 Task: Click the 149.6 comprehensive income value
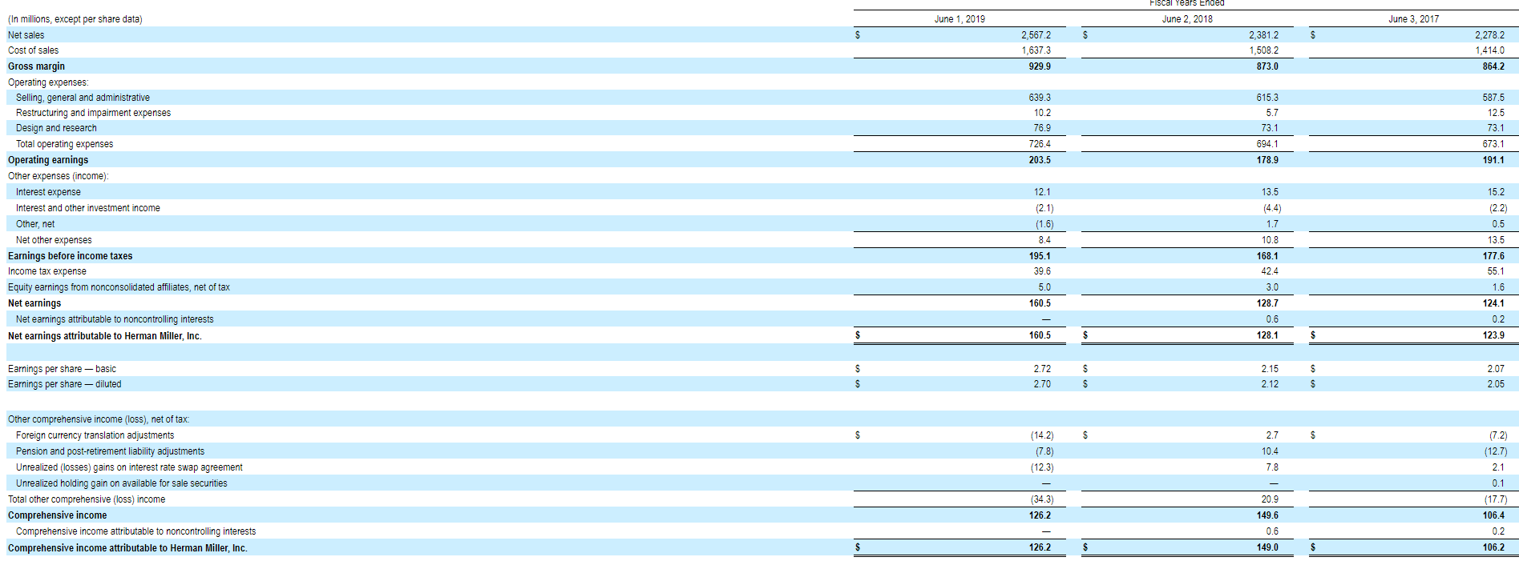1267,515
